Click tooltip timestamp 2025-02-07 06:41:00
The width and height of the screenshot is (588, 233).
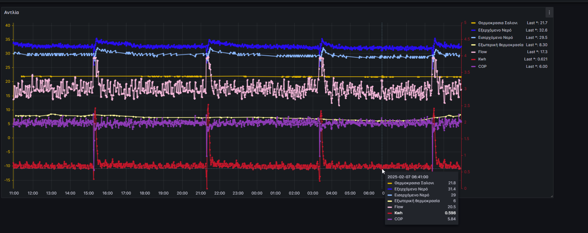408,177
